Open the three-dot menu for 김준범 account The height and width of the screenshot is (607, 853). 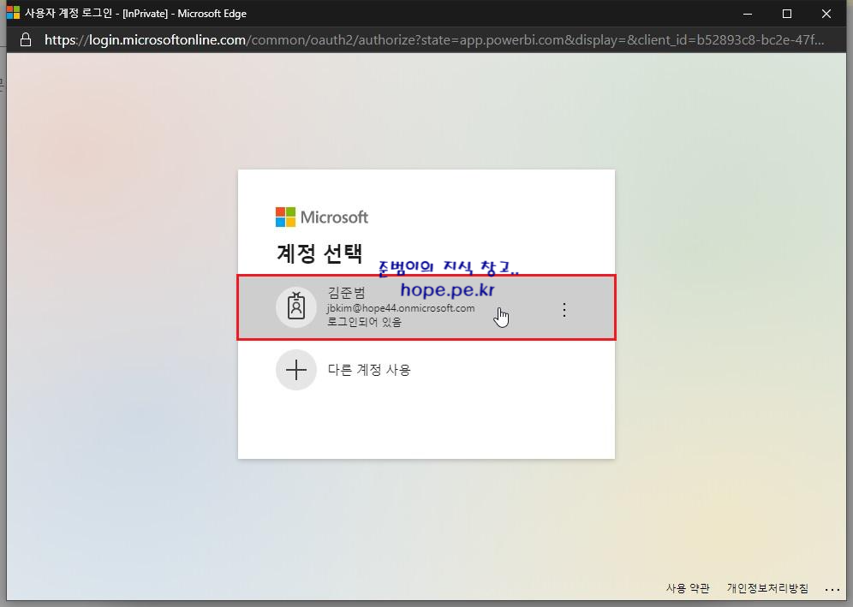coord(564,309)
